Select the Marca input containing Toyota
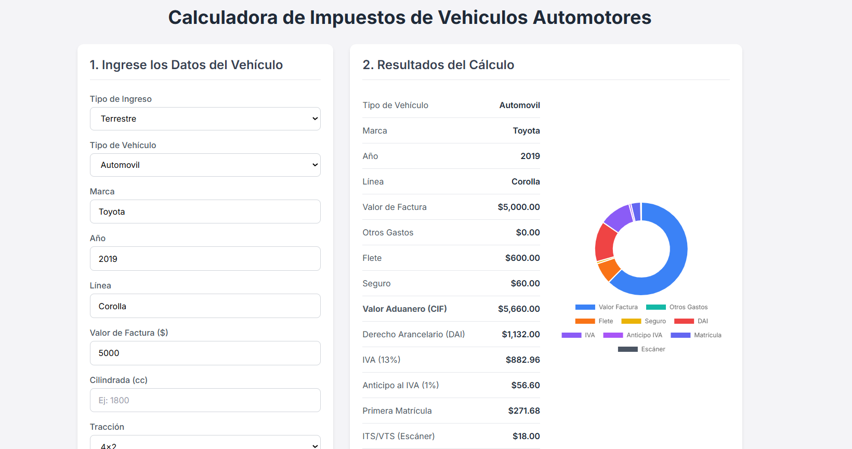The image size is (852, 449). pyautogui.click(x=205, y=212)
